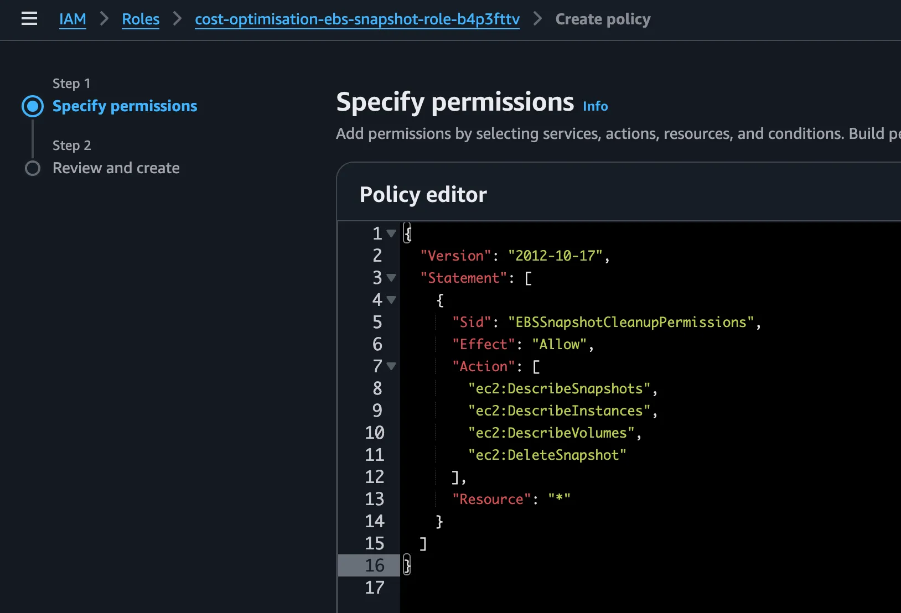Open the Roles breadcrumb link
Screen dimensions: 901x613
coord(141,19)
